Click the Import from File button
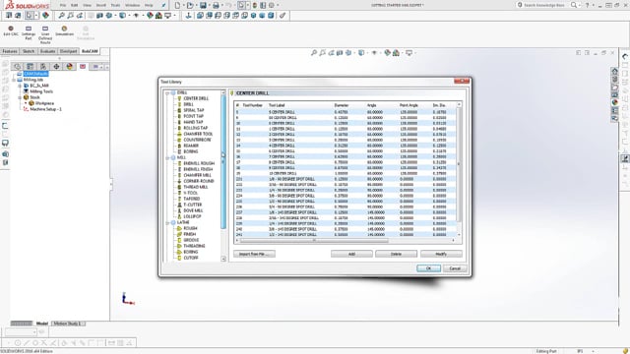 (x=254, y=254)
